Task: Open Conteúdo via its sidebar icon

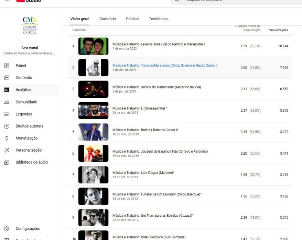Action: point(7,78)
